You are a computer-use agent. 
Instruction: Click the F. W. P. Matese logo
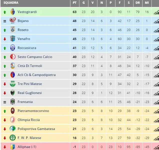[x=13, y=138]
